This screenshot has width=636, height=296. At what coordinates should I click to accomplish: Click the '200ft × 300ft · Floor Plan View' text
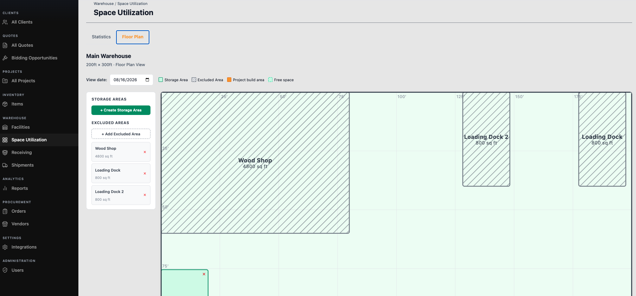coord(116,65)
